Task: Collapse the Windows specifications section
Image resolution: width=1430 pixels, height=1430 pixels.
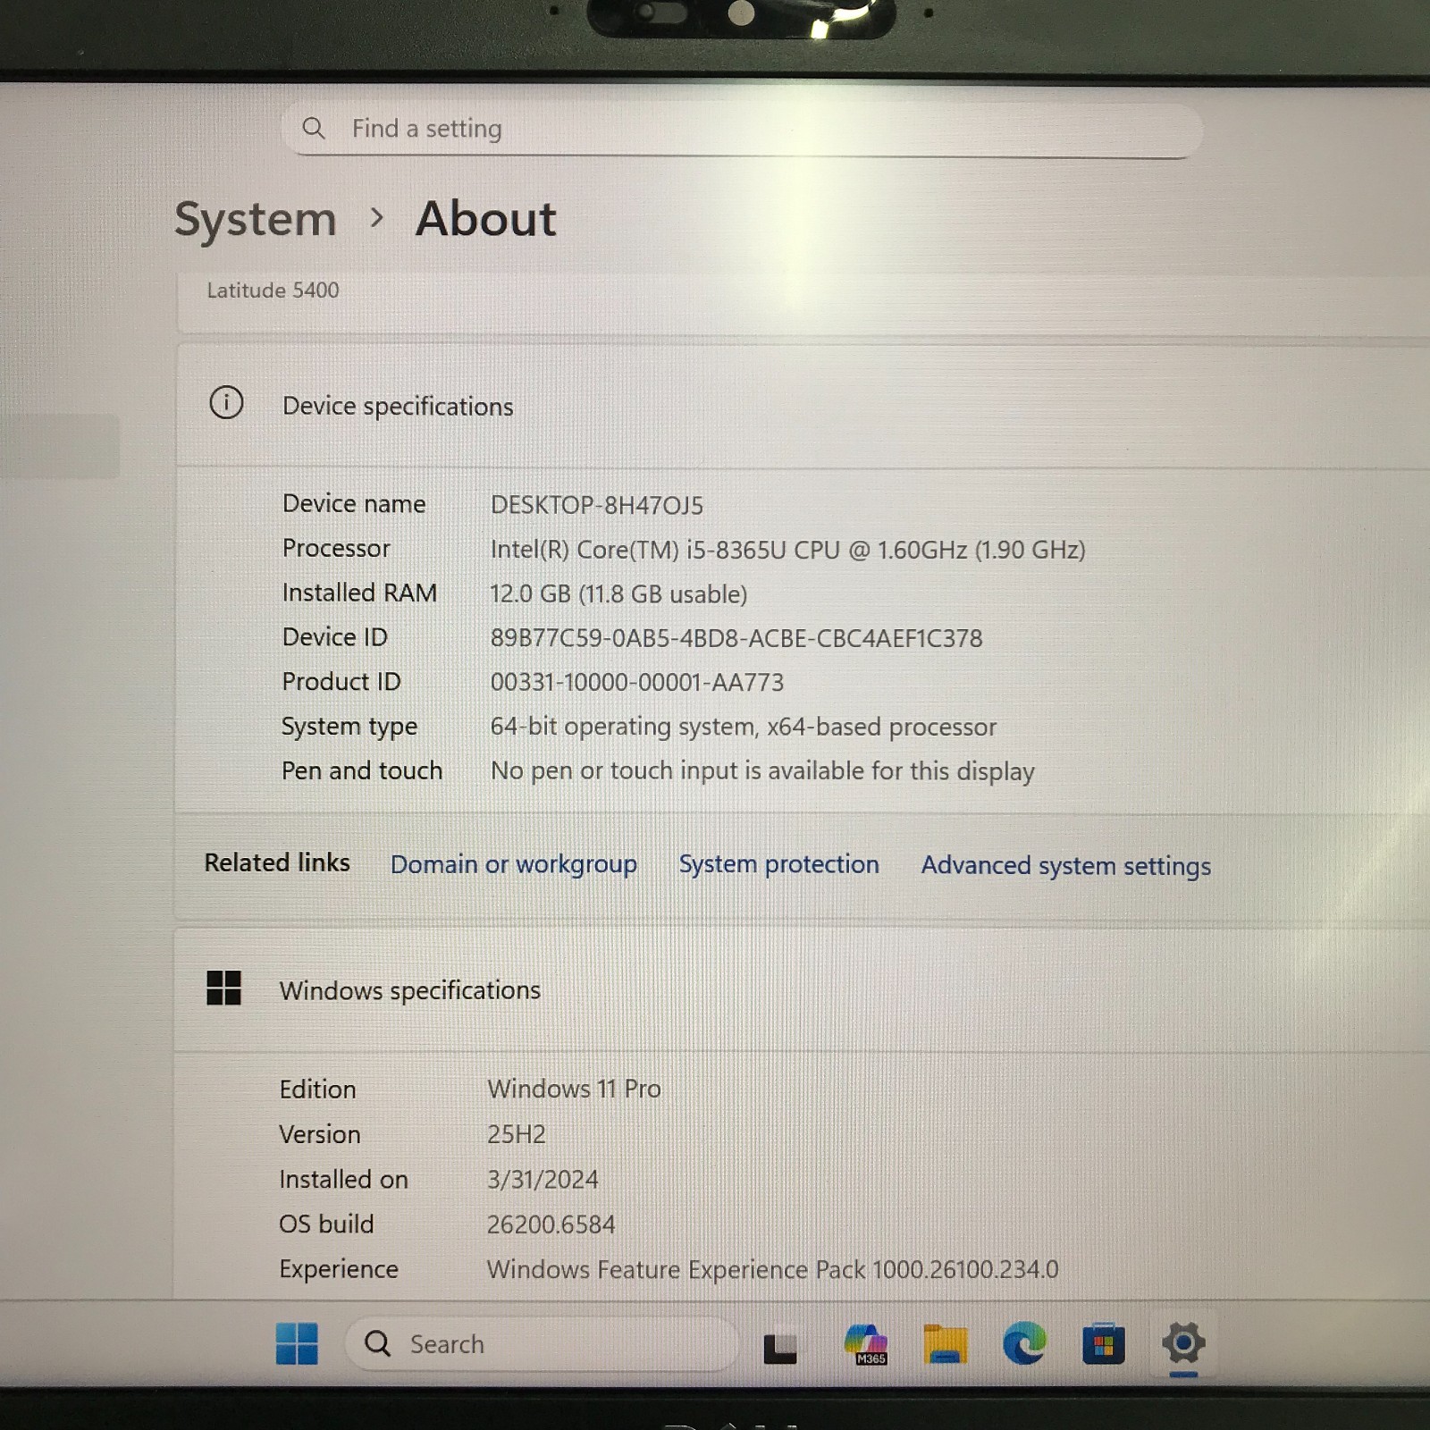Action: pyautogui.click(x=801, y=990)
